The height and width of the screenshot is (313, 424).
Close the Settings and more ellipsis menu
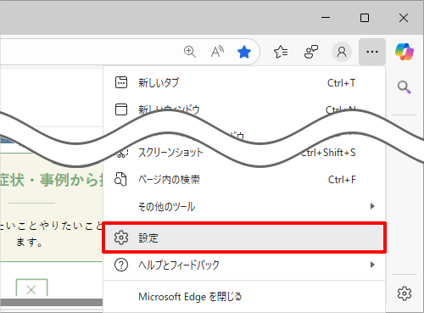372,52
